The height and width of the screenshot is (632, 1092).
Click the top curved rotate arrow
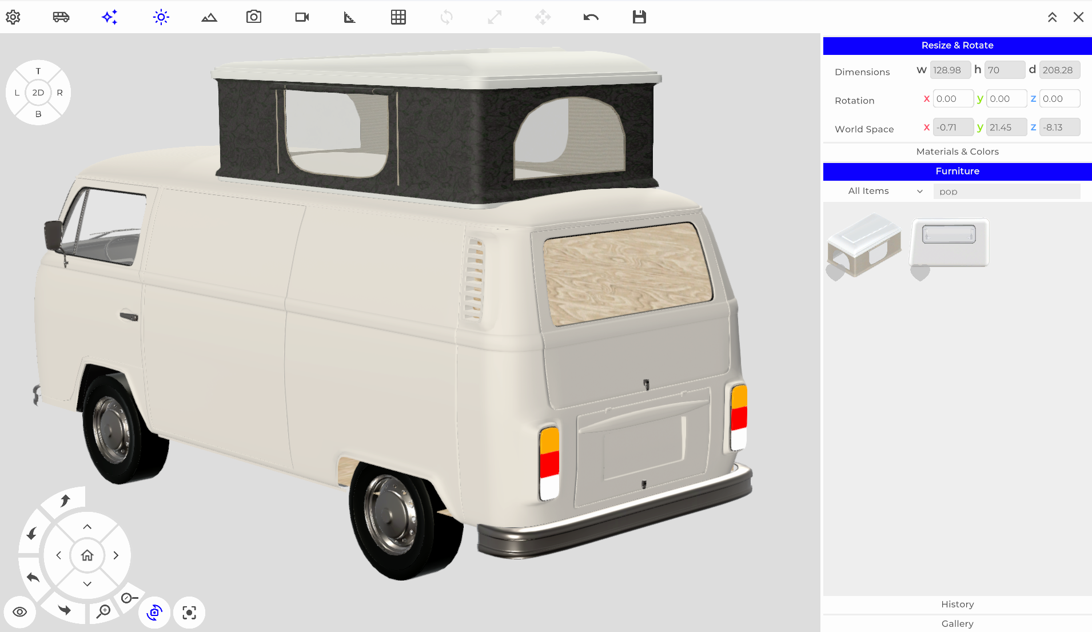coord(65,500)
